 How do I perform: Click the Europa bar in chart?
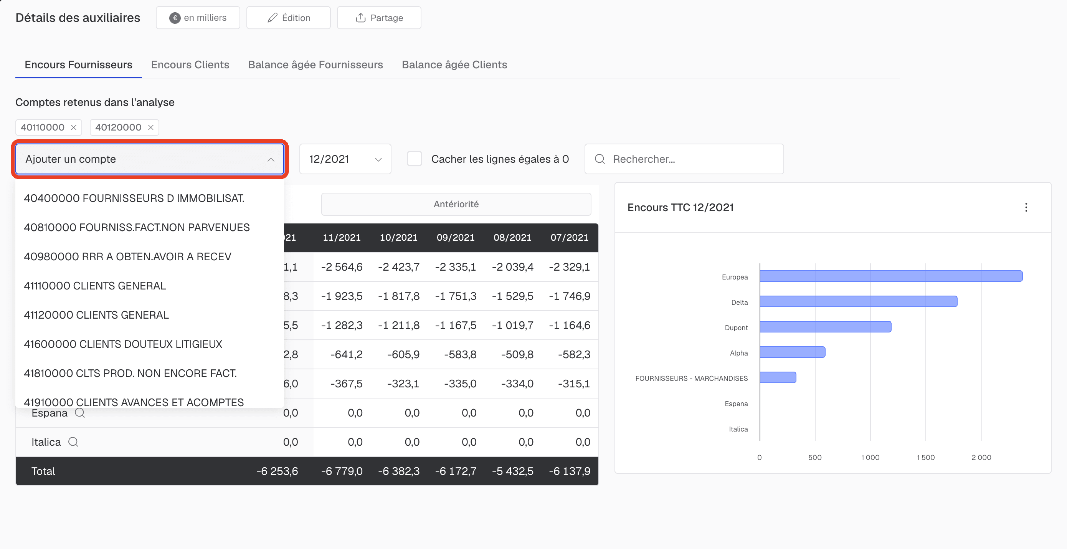[x=891, y=276]
